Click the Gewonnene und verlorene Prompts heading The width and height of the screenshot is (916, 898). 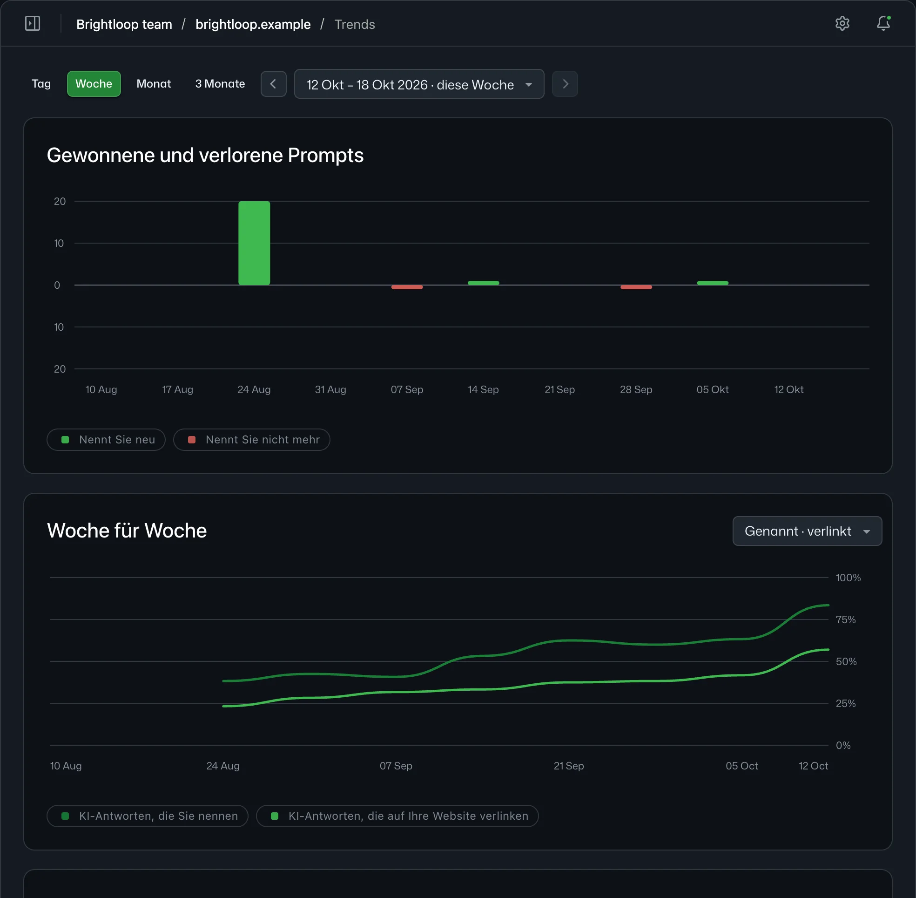tap(205, 155)
